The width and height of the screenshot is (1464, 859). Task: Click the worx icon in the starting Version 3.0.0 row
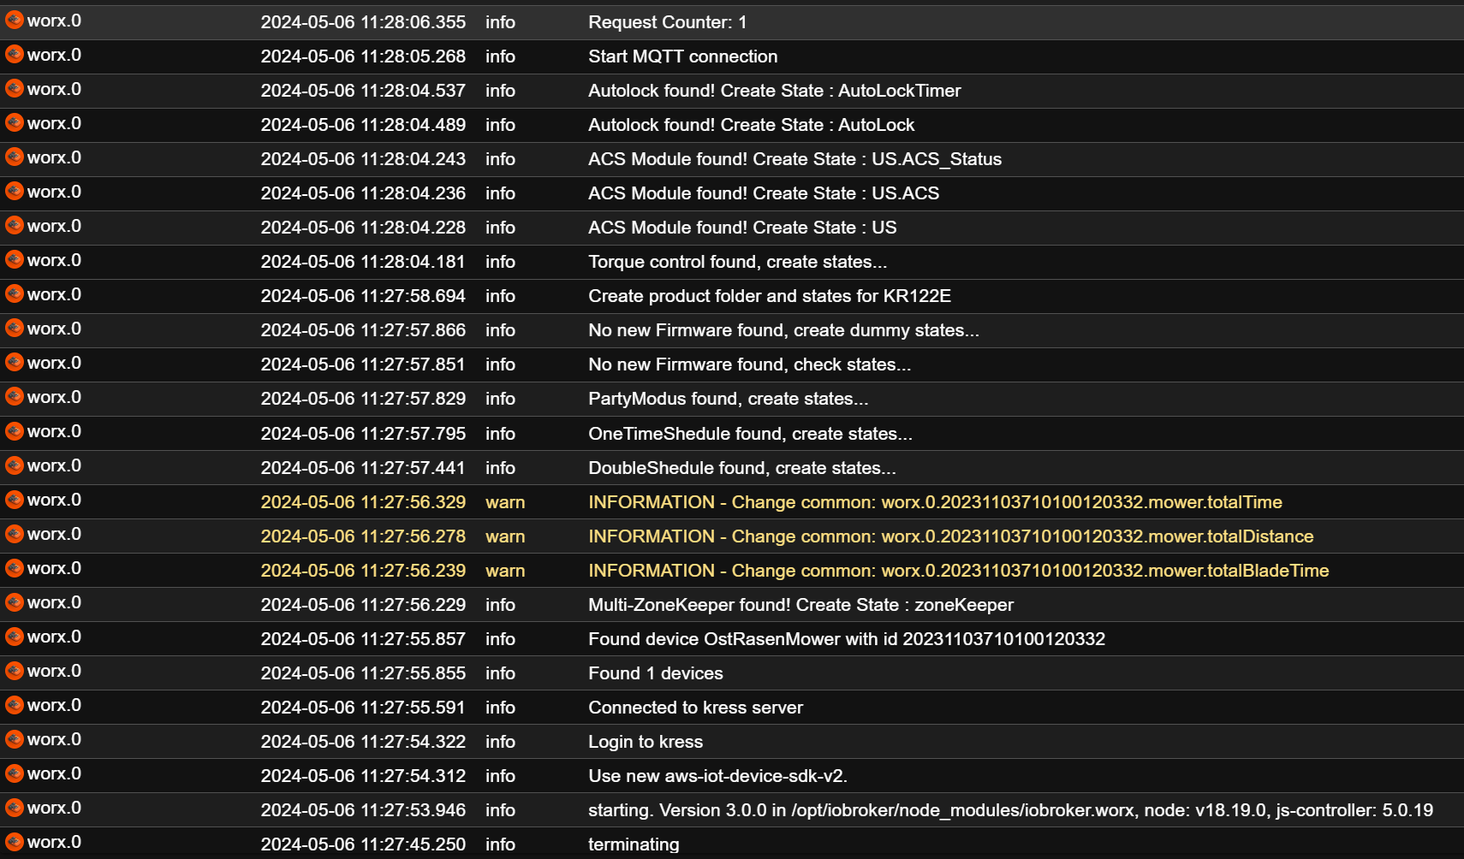point(15,808)
